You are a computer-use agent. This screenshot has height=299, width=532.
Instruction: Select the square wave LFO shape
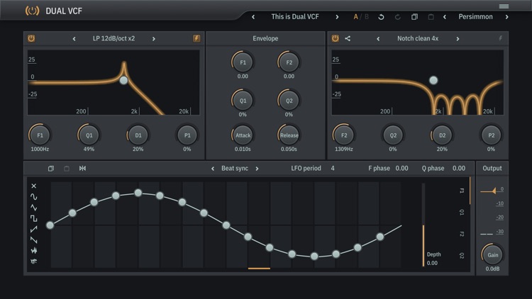click(33, 218)
